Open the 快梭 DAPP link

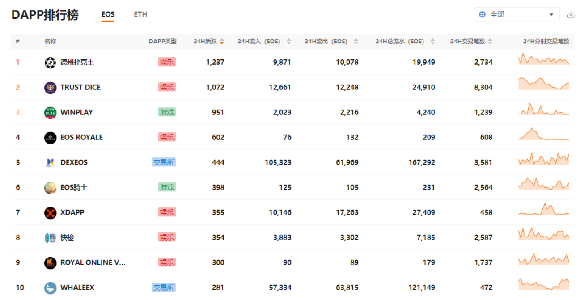[67, 238]
